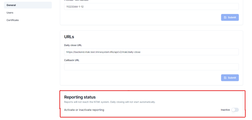Click the Daily close URL label

click(73, 45)
